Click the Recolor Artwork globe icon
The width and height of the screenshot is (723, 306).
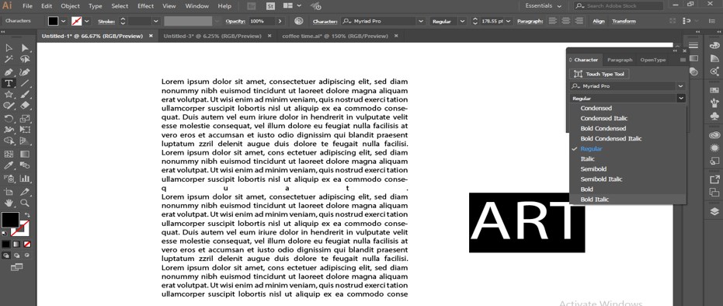[x=299, y=21]
